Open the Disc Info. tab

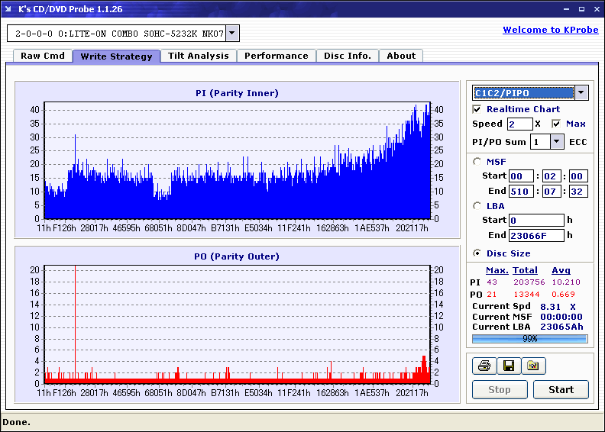pos(348,56)
